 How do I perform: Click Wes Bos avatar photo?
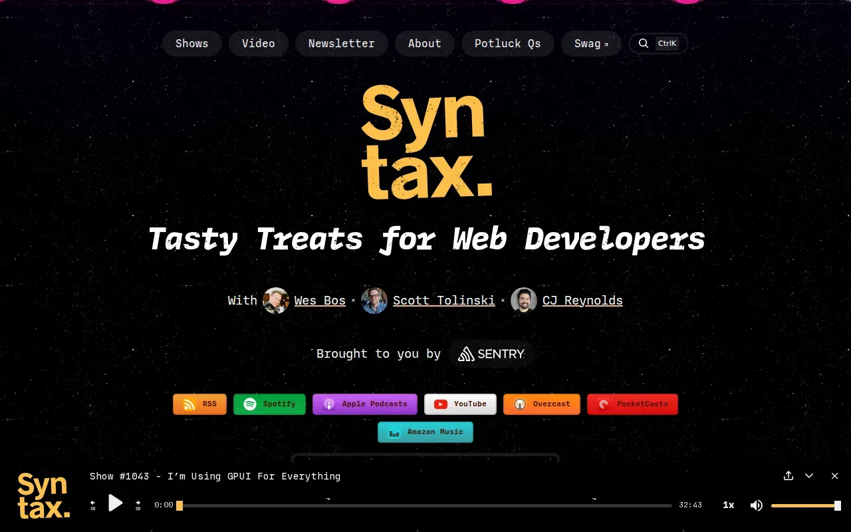click(276, 301)
